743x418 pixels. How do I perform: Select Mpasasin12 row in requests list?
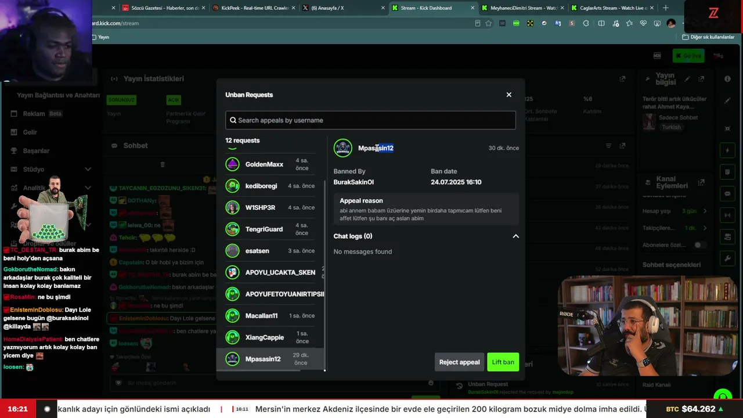pos(270,359)
